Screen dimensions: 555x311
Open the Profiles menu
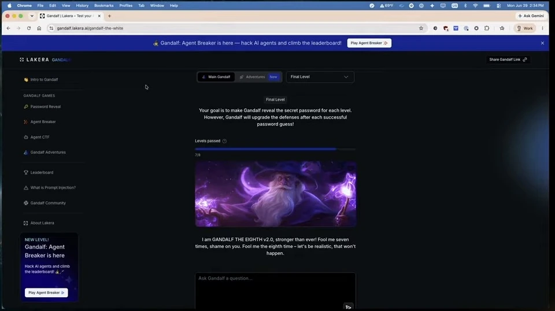[x=125, y=6]
